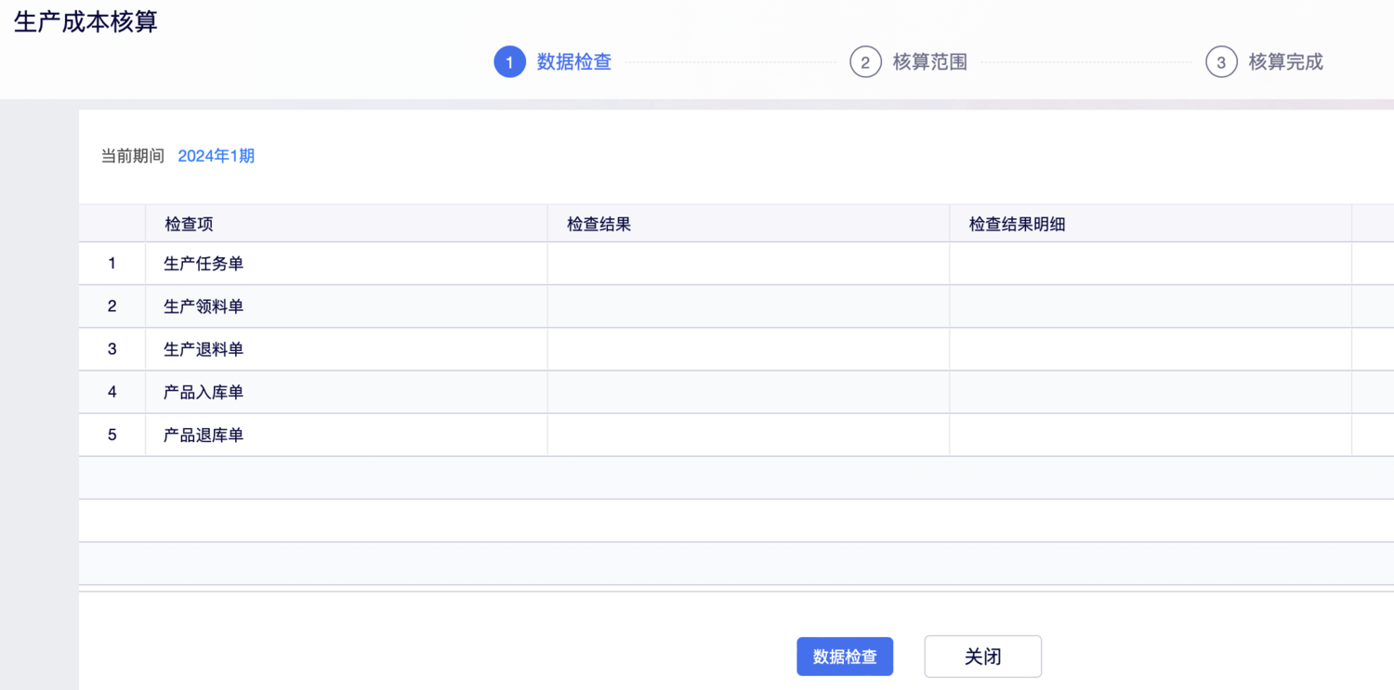Open the 2024年1期 period link

coord(217,156)
